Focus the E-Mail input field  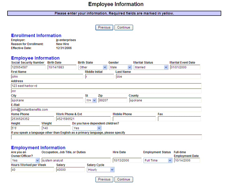pyautogui.click(x=106, y=109)
